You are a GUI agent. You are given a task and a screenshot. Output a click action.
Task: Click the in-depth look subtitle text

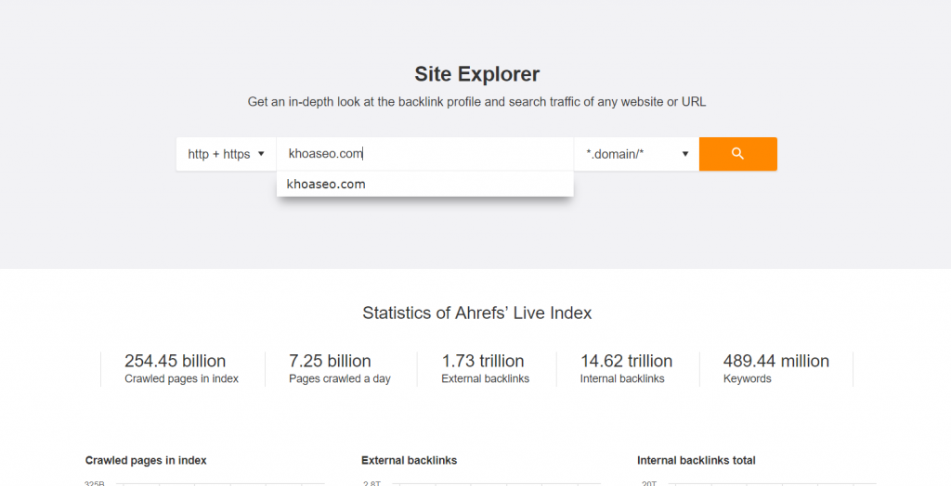click(x=476, y=102)
